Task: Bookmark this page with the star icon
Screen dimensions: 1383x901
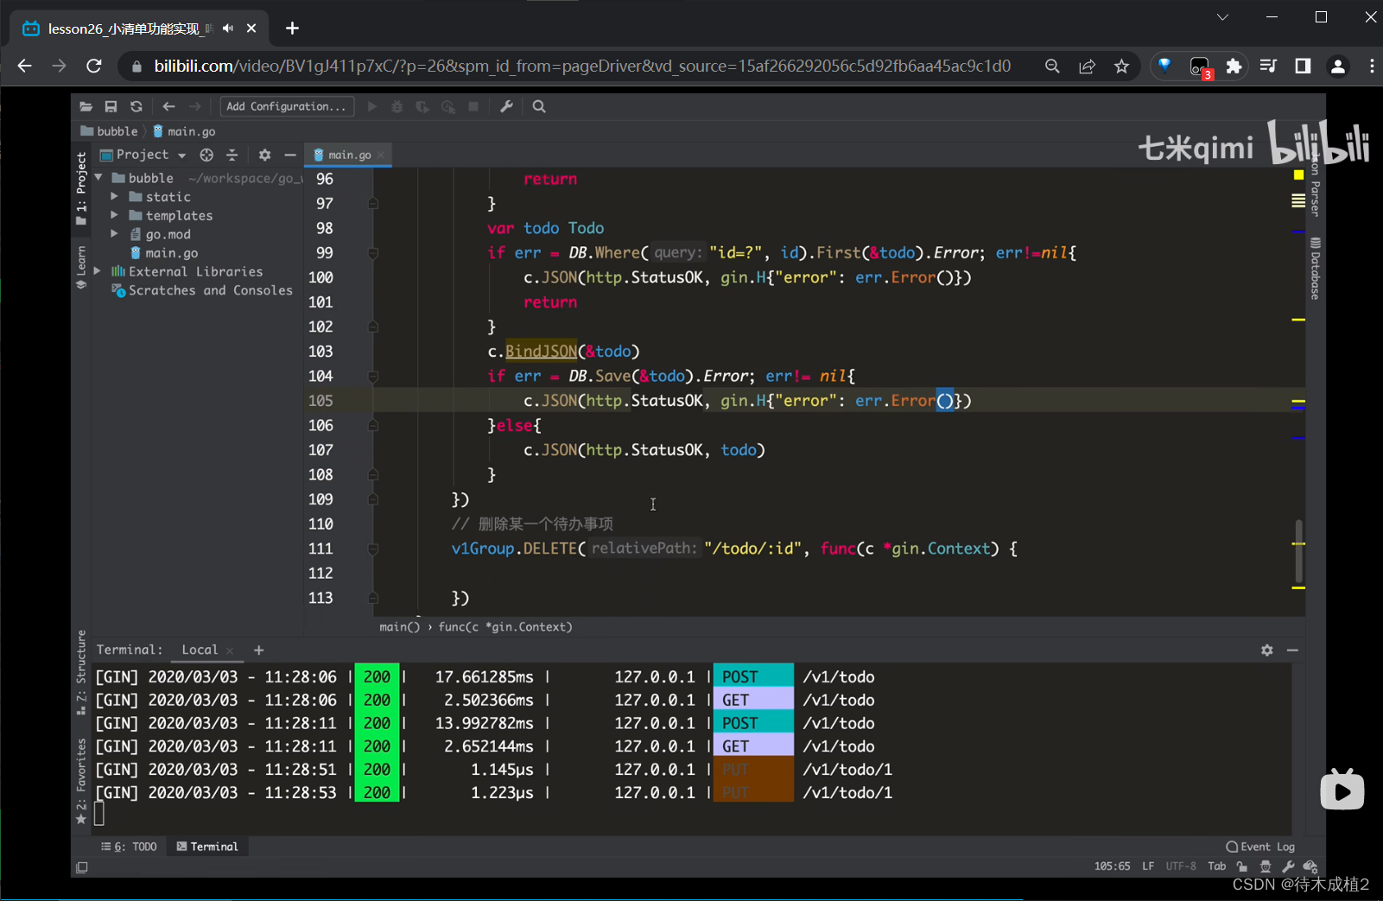Action: 1121,67
